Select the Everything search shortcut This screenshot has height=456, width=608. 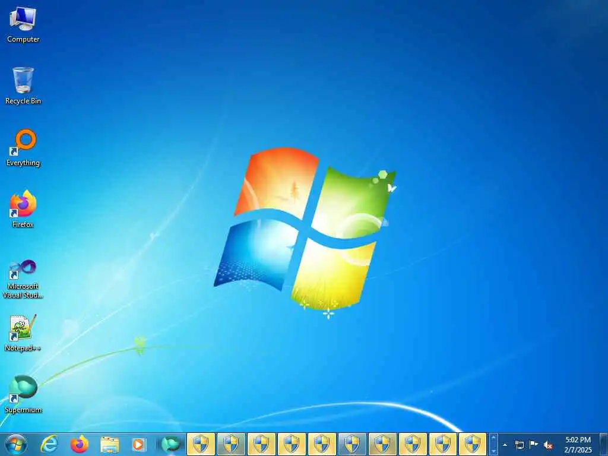pos(23,148)
